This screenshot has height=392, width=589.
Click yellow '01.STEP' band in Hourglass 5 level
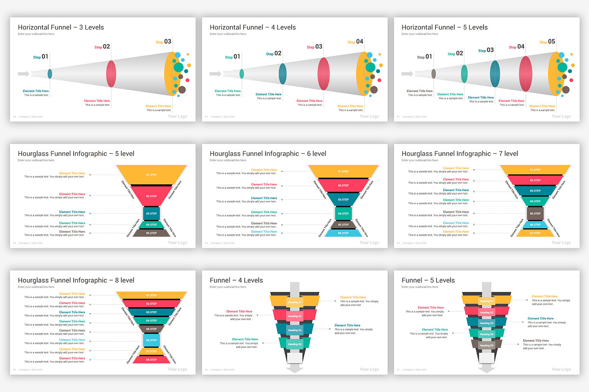point(151,174)
